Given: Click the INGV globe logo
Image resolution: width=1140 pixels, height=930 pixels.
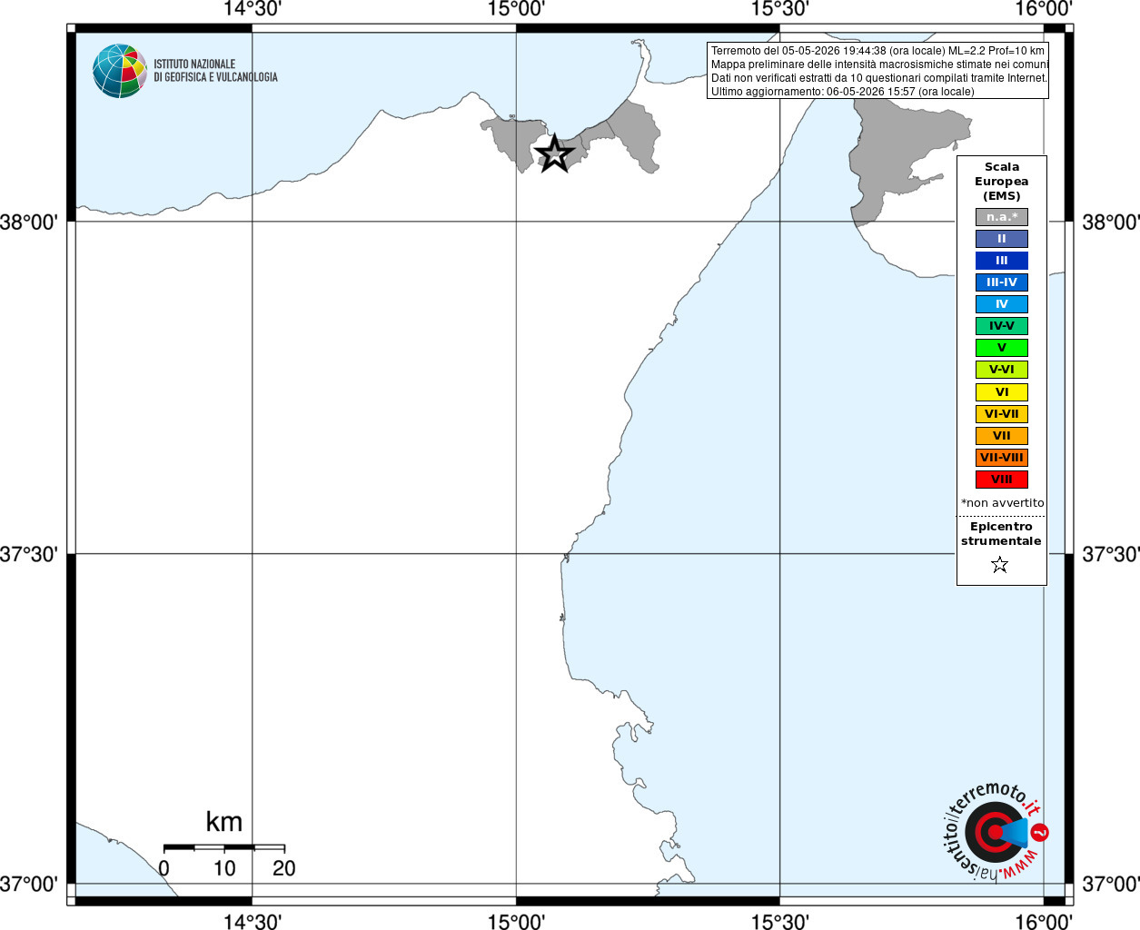Looking at the screenshot, I should pos(120,71).
